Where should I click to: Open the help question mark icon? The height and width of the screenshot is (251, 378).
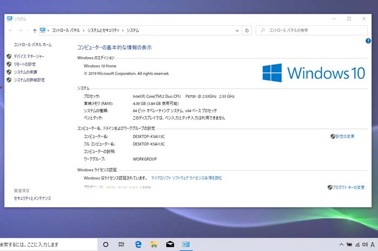click(x=368, y=41)
